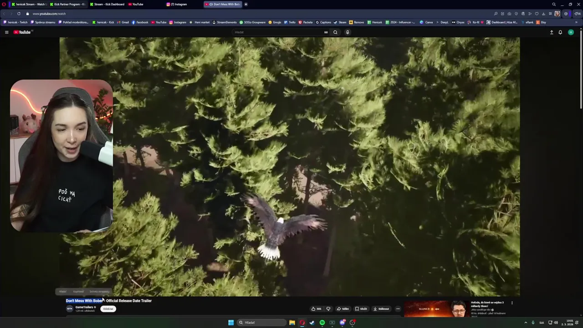Open the green H account avatar menu
Screen dimensions: 583x328
(x=571, y=32)
